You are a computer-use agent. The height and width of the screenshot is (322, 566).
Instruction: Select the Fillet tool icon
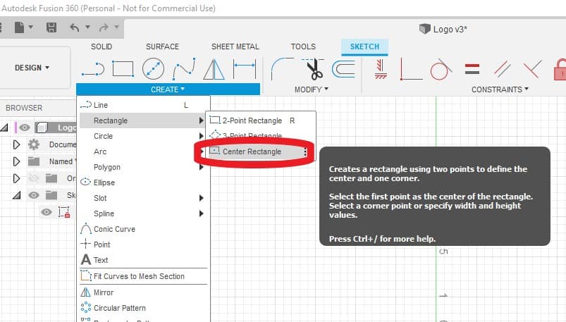[x=283, y=68]
